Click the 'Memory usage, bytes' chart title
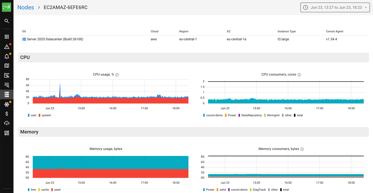Viewport: 373px width, 193px height. [x=106, y=149]
